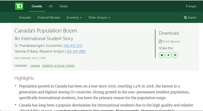The image size is (203, 111).
Task: Click the Share this label
Action: (166, 48)
